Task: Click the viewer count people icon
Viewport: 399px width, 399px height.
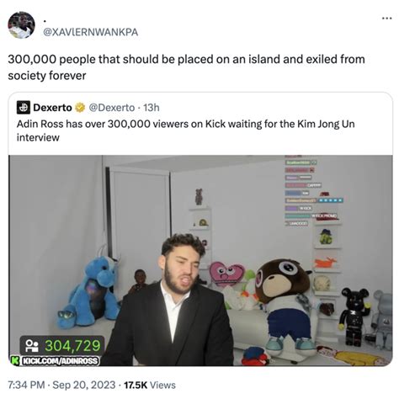Action: point(32,346)
